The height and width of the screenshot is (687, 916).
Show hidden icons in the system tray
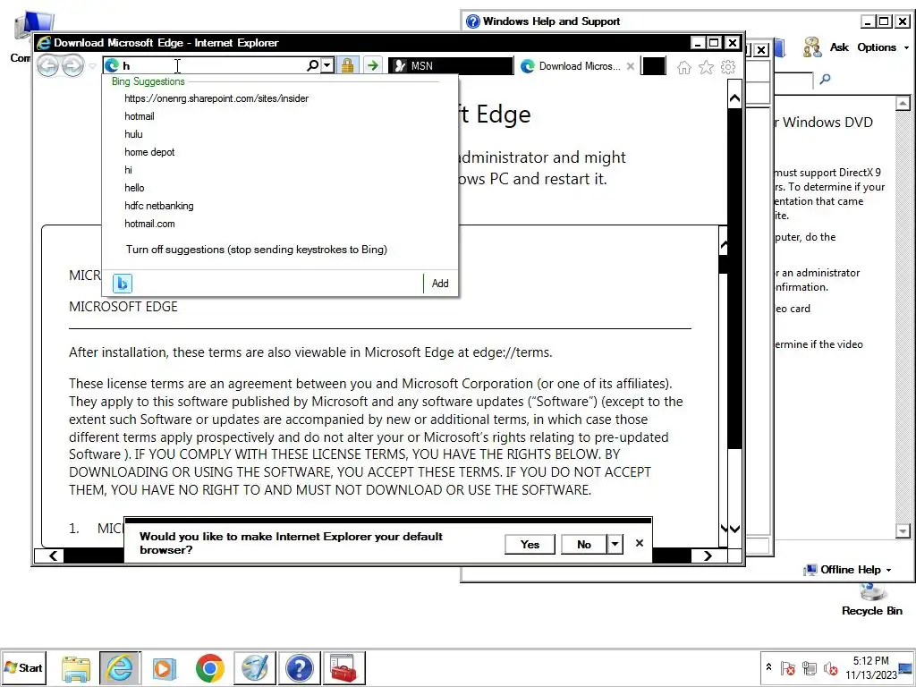[768, 667]
